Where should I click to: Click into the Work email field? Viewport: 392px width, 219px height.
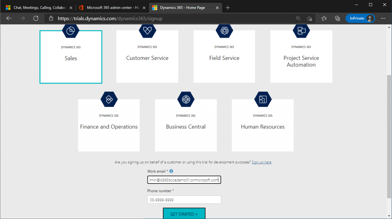tap(184, 180)
